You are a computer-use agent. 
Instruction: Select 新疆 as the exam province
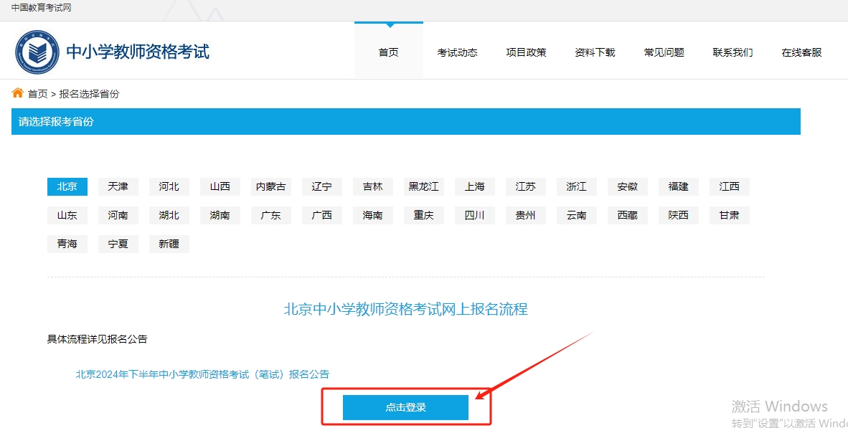(x=169, y=244)
